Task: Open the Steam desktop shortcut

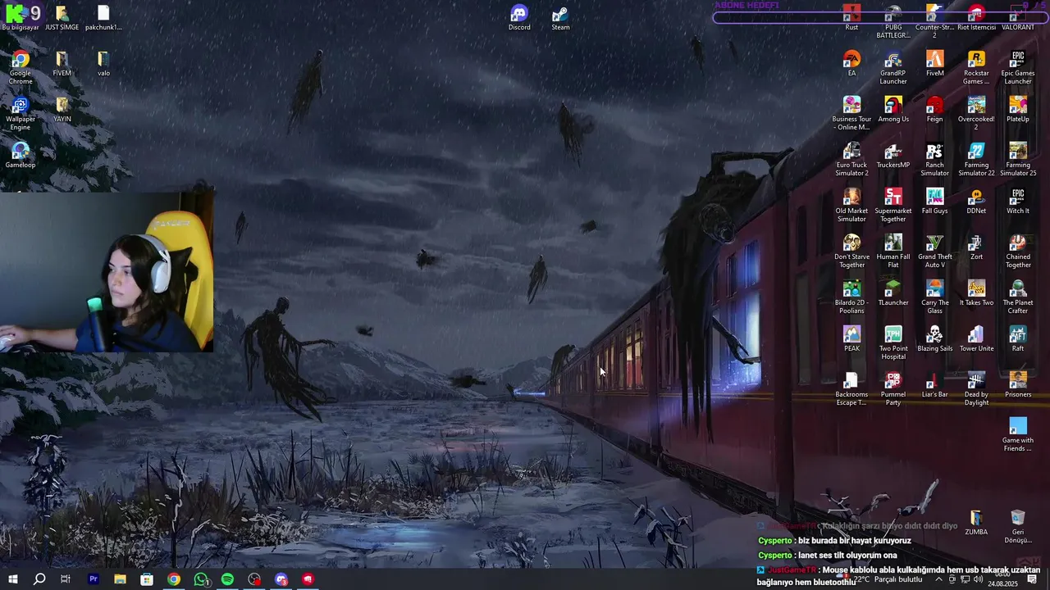Action: coord(560,18)
